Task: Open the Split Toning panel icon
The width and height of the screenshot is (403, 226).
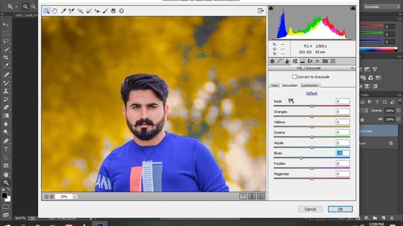Action: point(302,61)
